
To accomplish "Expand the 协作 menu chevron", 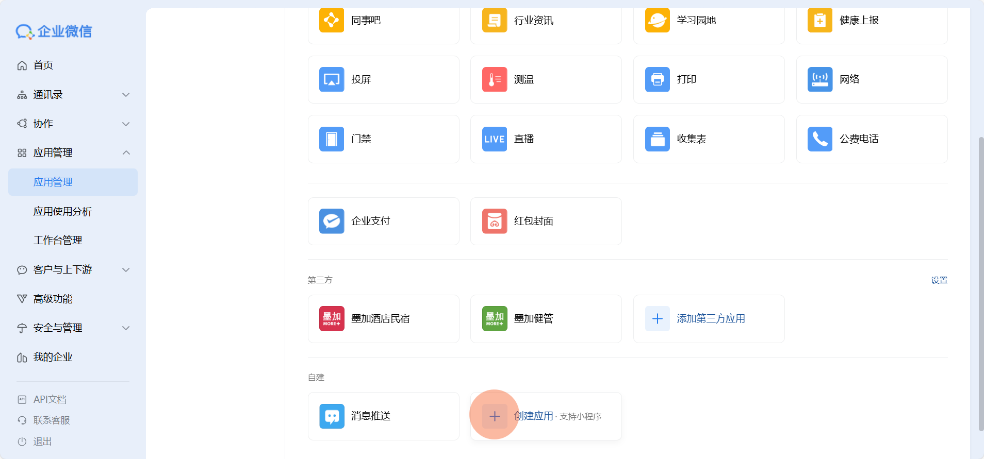I will coord(126,124).
